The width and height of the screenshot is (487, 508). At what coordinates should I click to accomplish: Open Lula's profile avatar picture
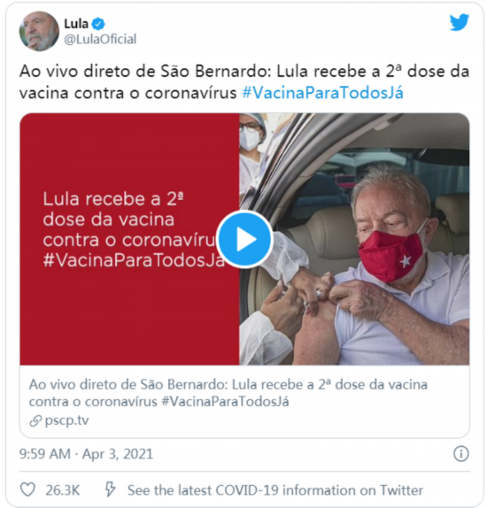[39, 31]
